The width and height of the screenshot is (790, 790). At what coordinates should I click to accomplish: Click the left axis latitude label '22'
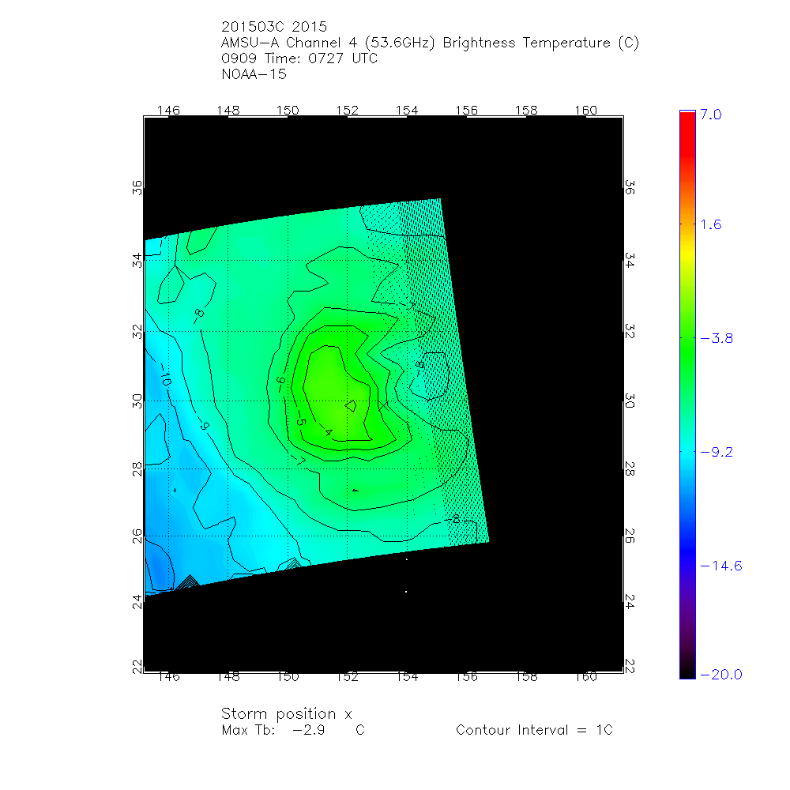(x=137, y=666)
